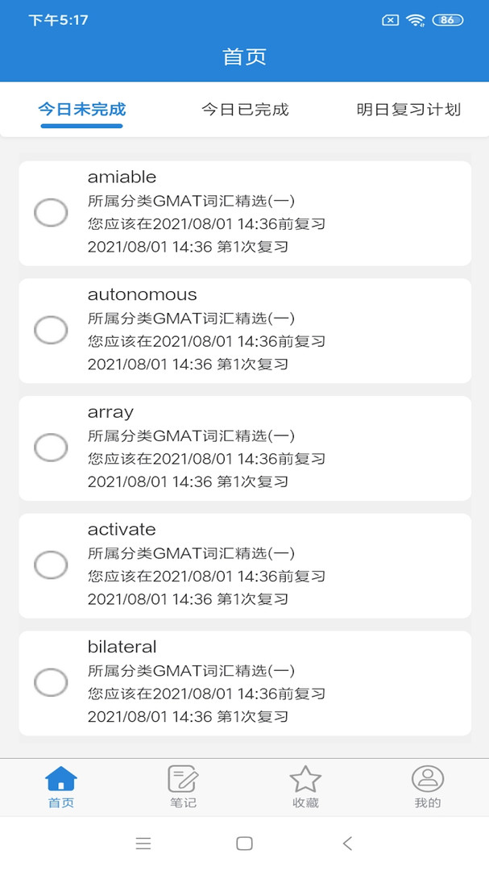The height and width of the screenshot is (871, 489).
Task: Tap the Wi-Fi status icon
Action: click(x=416, y=20)
